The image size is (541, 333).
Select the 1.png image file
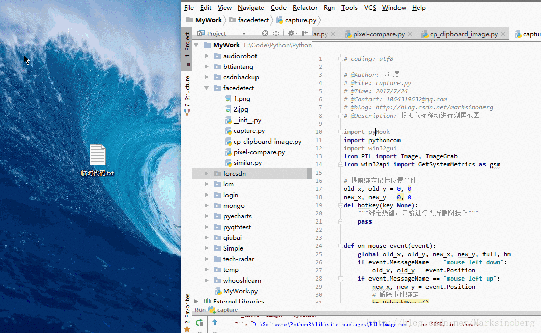[242, 99]
